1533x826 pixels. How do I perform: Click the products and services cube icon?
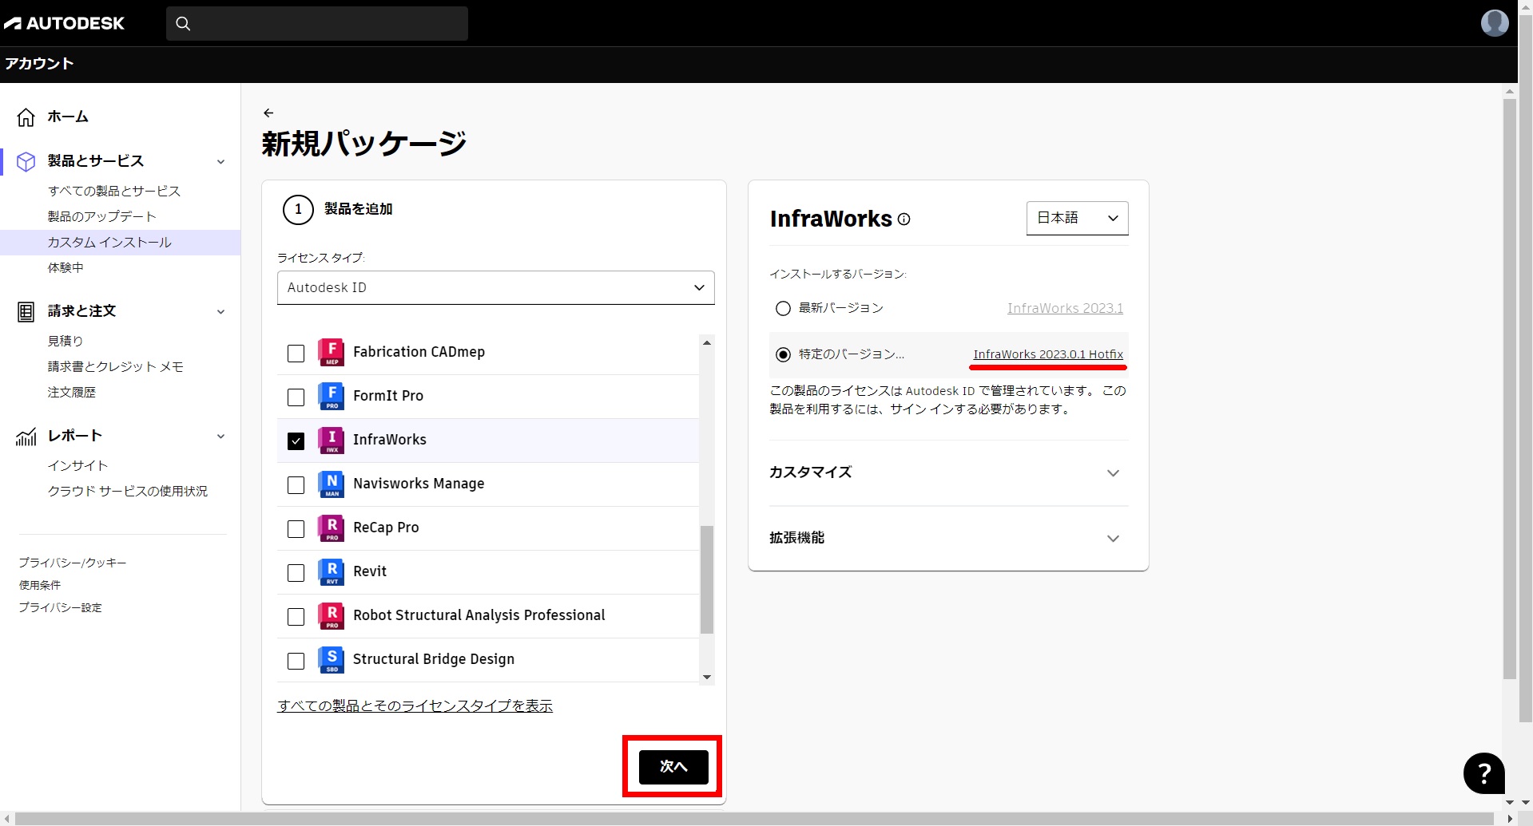[x=26, y=161]
